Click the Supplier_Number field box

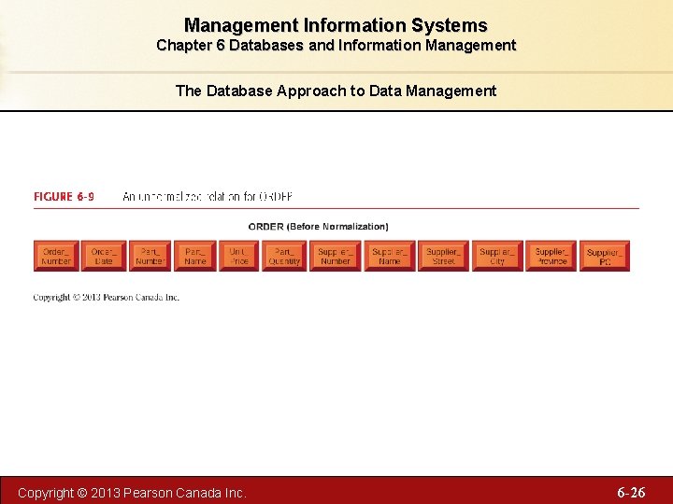336,256
